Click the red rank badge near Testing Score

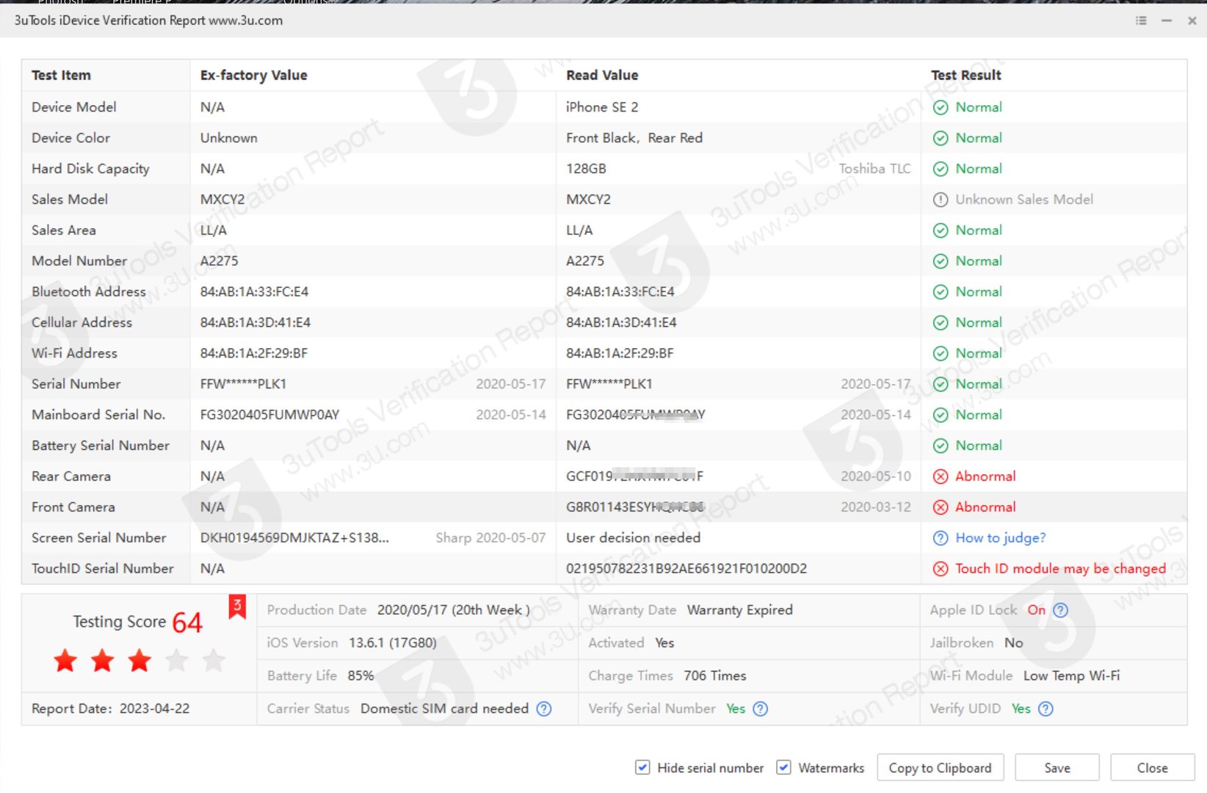click(237, 606)
